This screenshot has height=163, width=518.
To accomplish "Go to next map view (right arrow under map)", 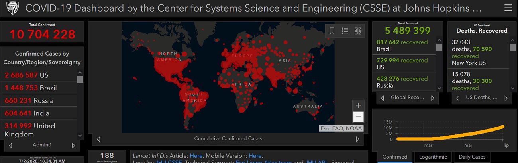I will pyautogui.click(x=357, y=139).
